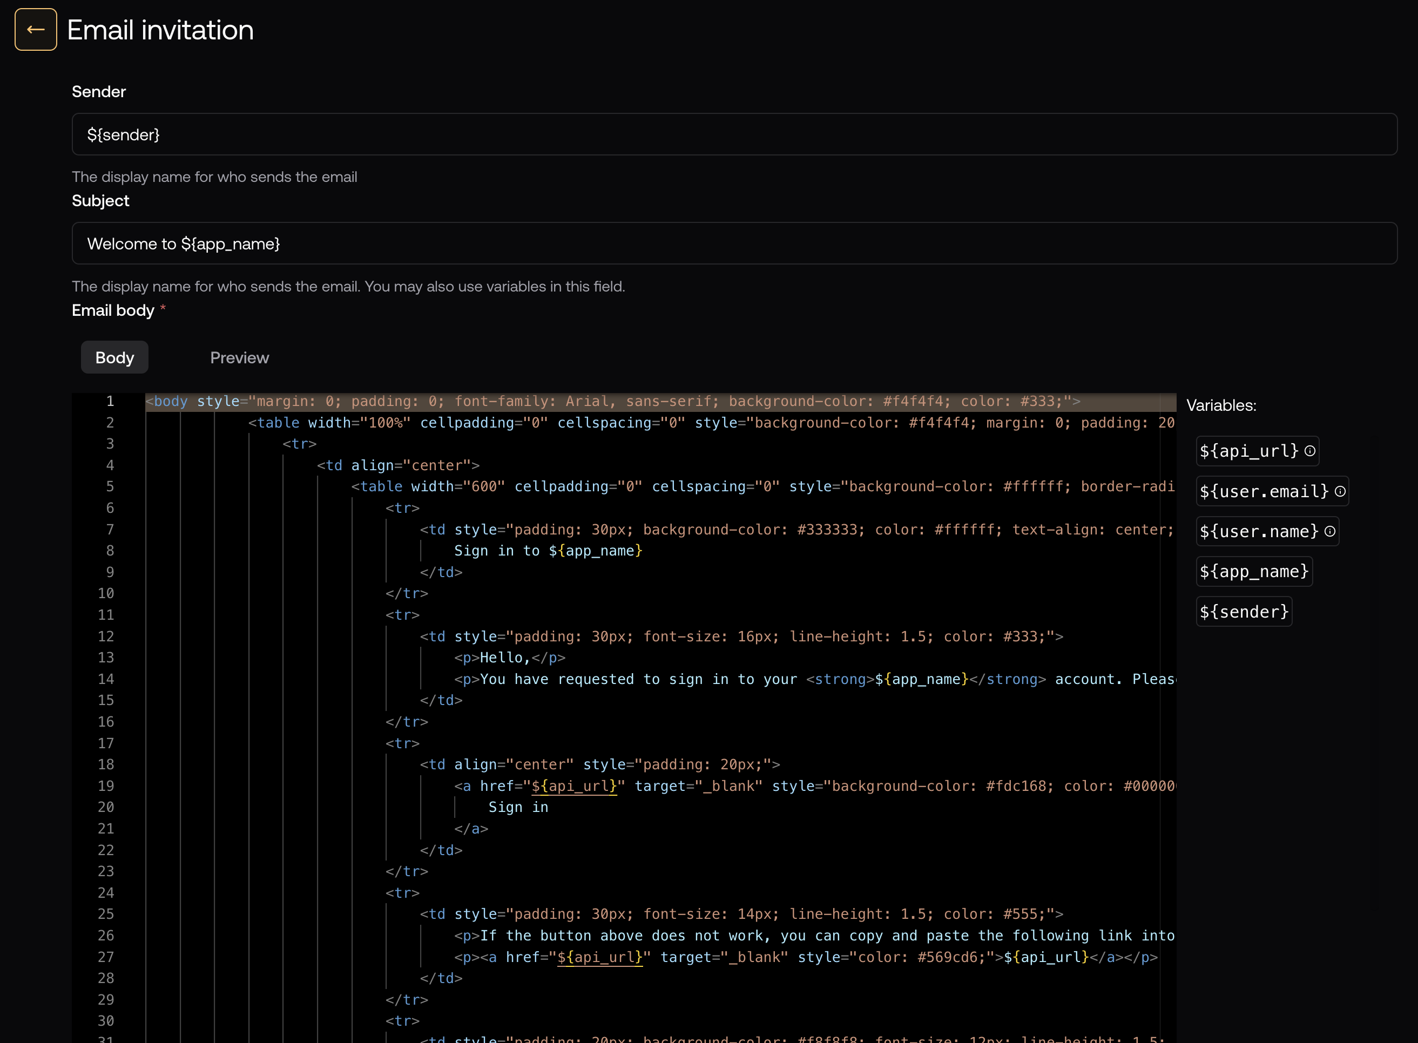Click the ${api_url} href on line 27
This screenshot has height=1043, width=1418.
click(x=599, y=957)
